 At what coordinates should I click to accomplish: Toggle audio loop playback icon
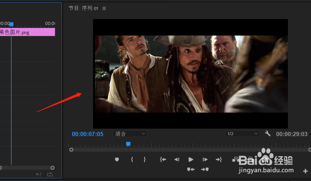pos(50,174)
